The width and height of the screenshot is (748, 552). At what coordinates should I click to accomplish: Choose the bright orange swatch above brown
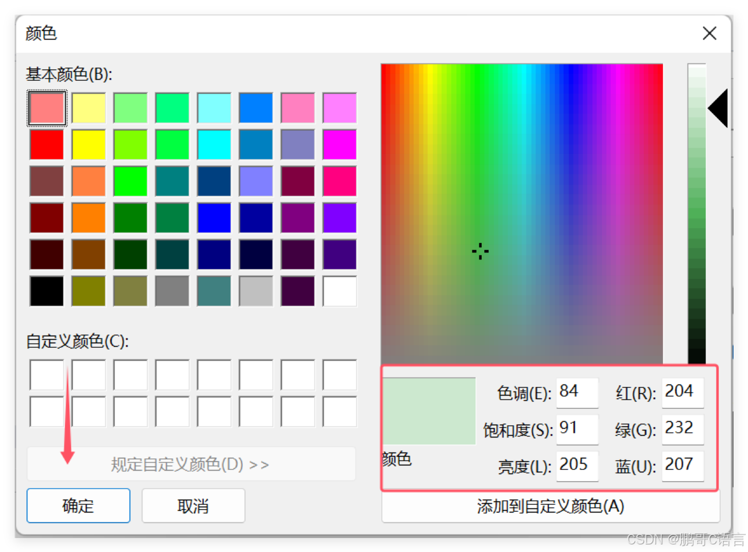(88, 218)
